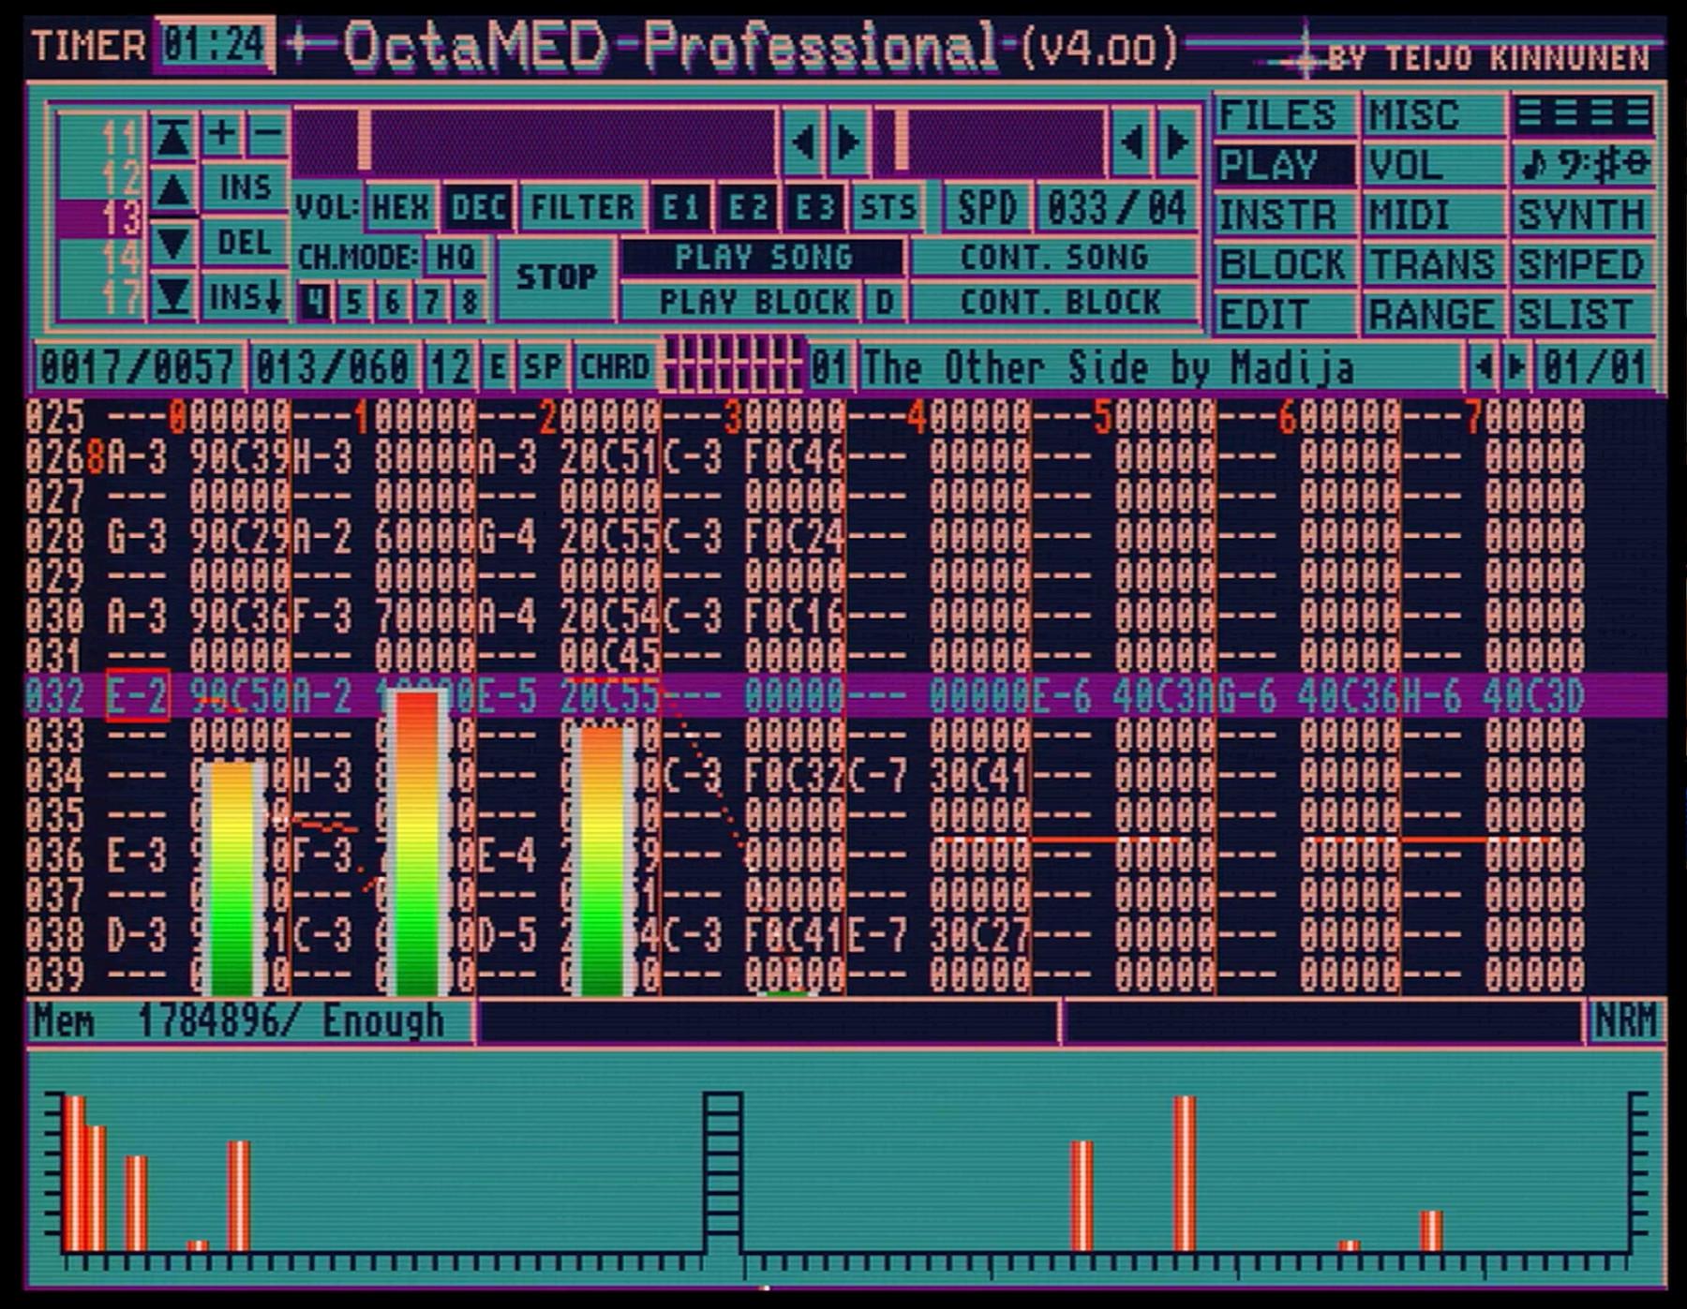Click the INS button
The height and width of the screenshot is (1309, 1687).
tap(245, 187)
